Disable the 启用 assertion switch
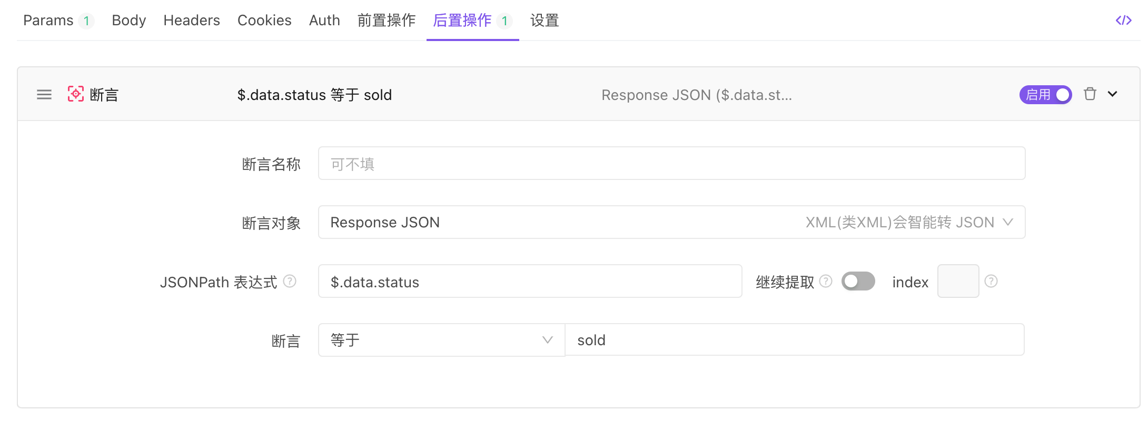 pos(1045,95)
